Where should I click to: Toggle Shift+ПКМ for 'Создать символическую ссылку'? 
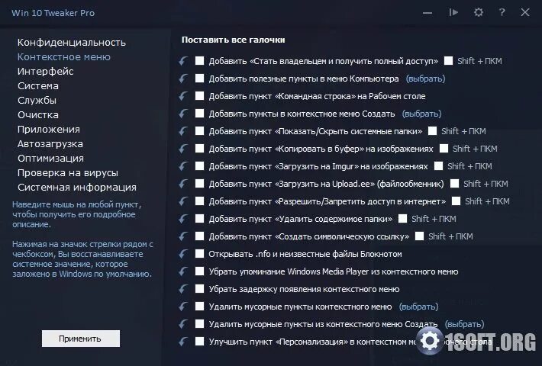click(419, 236)
